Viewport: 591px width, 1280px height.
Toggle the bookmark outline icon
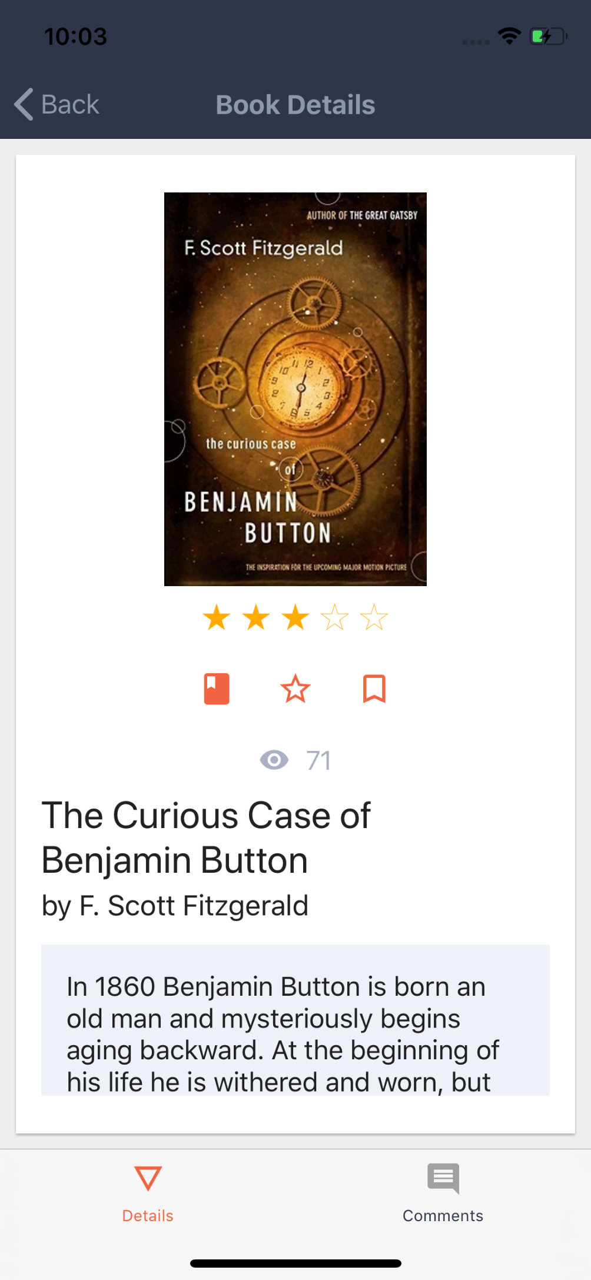pyautogui.click(x=374, y=689)
